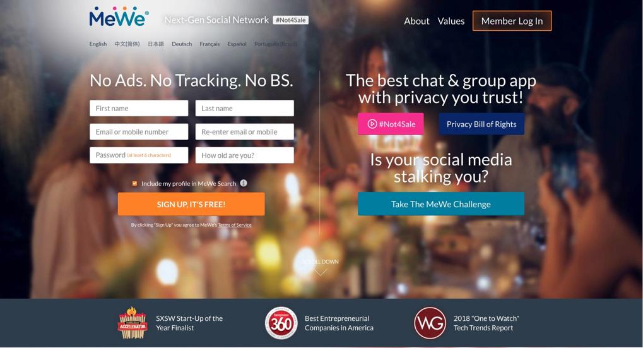
Task: Click the Email or mobile number field
Action: pyautogui.click(x=139, y=132)
